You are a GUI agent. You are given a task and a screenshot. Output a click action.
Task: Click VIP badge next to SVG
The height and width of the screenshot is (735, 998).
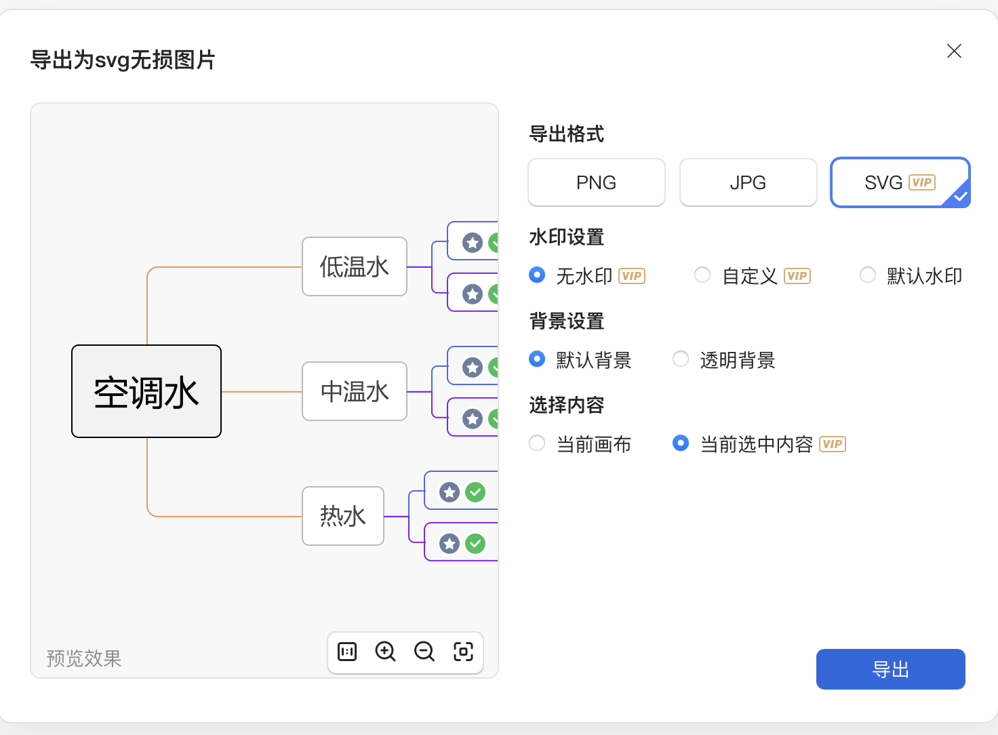point(922,182)
